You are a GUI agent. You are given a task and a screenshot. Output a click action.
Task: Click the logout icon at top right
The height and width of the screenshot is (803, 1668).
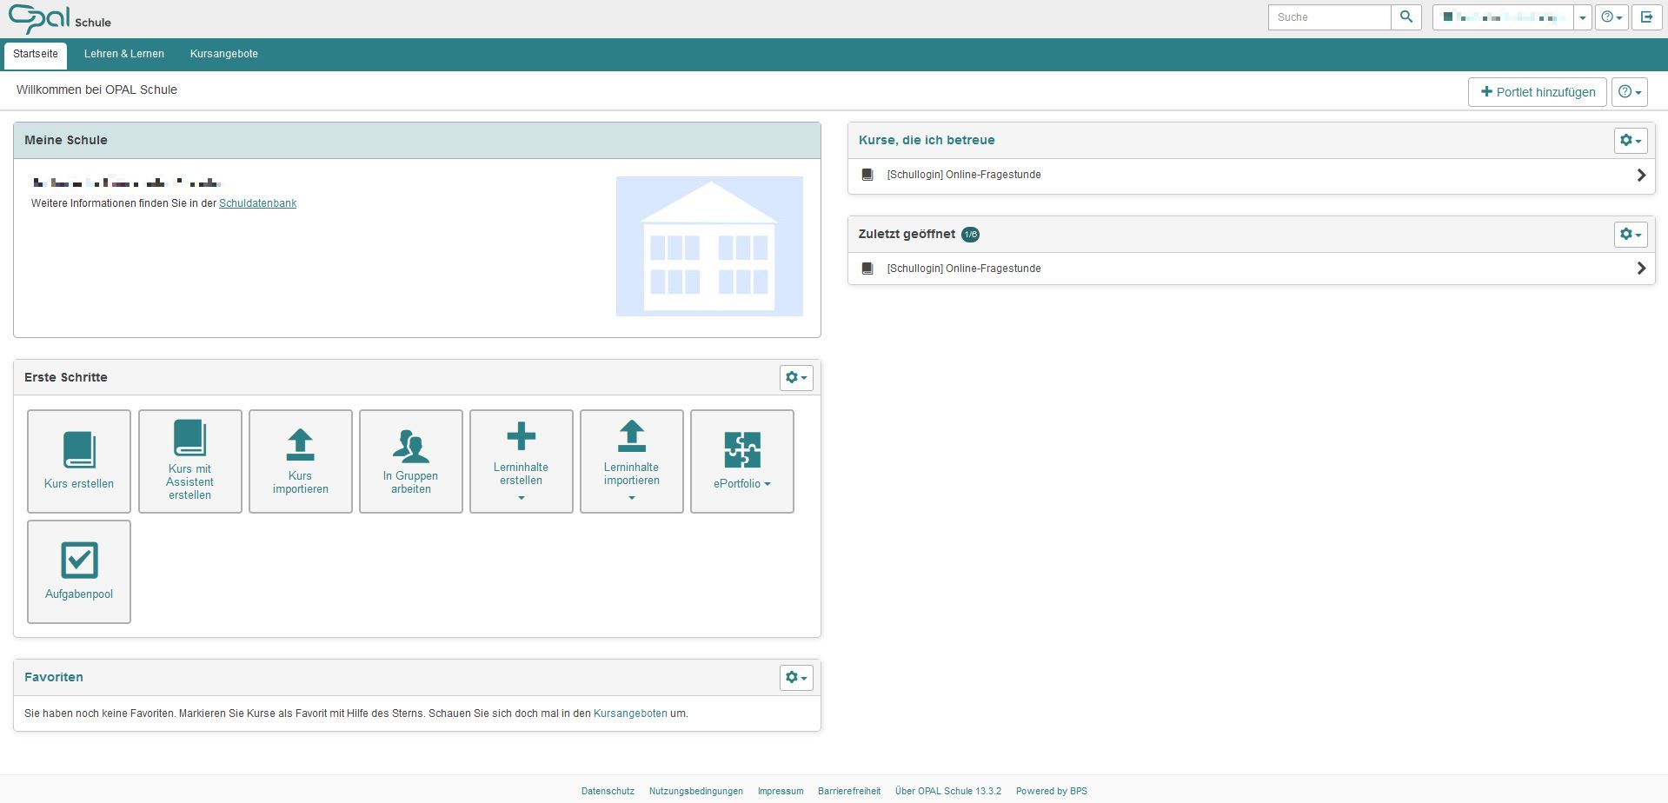click(1646, 17)
